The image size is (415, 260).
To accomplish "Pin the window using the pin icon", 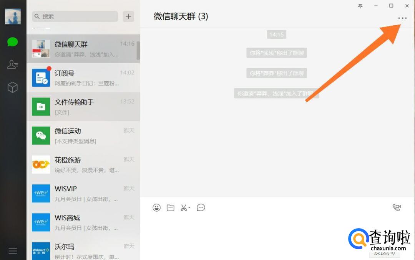I will click(360, 6).
